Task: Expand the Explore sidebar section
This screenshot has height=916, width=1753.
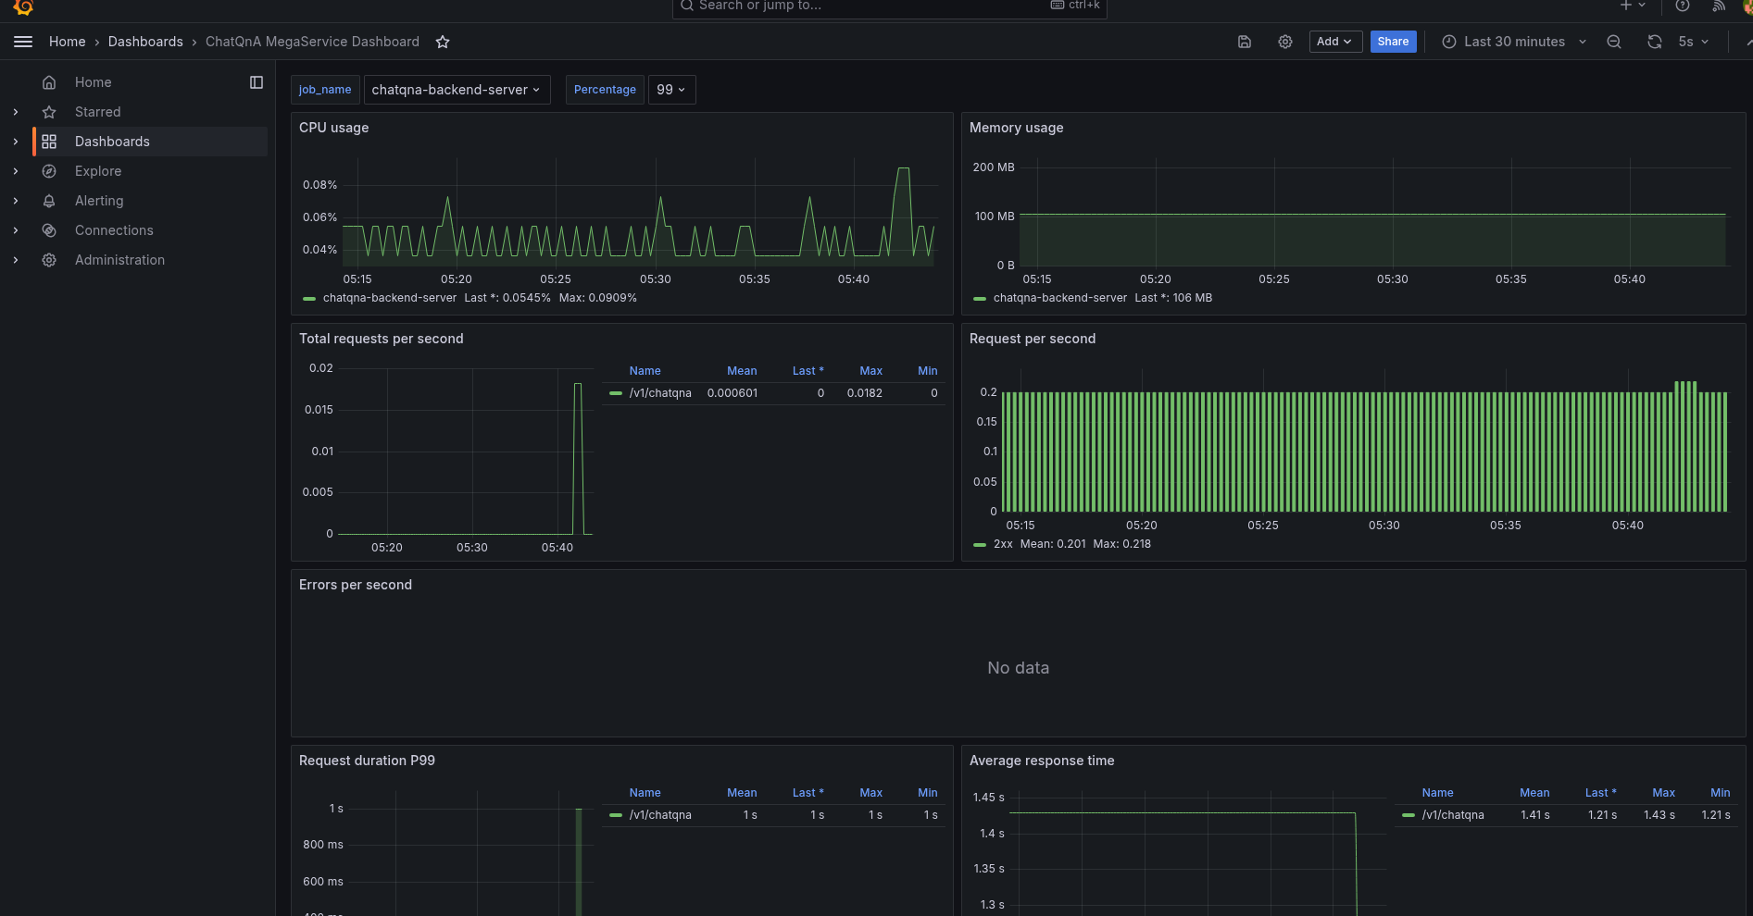Action: (x=16, y=171)
